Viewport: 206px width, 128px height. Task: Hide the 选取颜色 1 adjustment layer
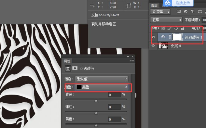point(153,37)
